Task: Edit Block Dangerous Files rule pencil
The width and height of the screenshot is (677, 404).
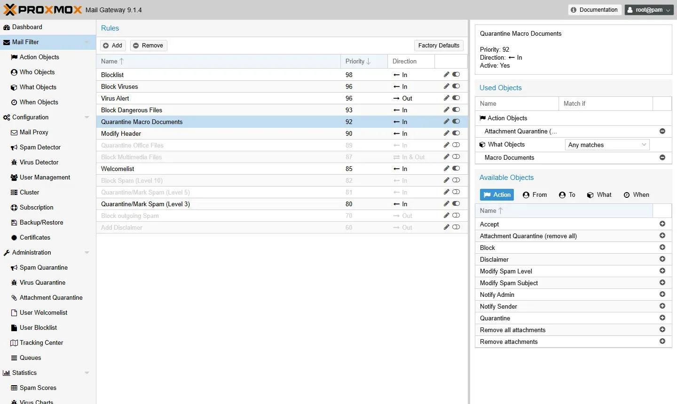Action: point(446,110)
